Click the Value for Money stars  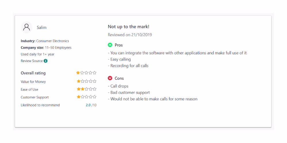[x=86, y=82]
